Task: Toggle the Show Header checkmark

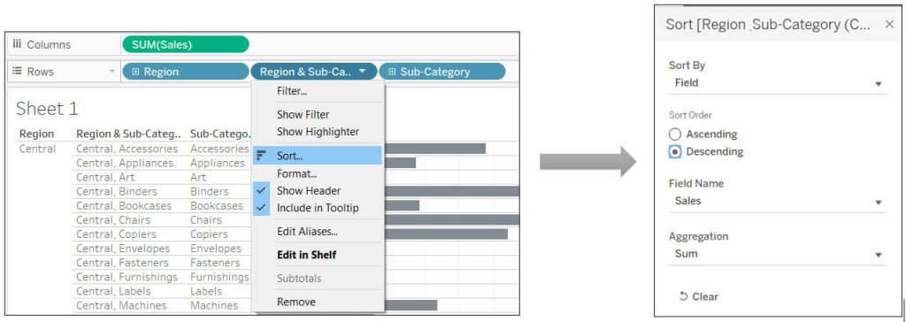Action: tap(262, 190)
